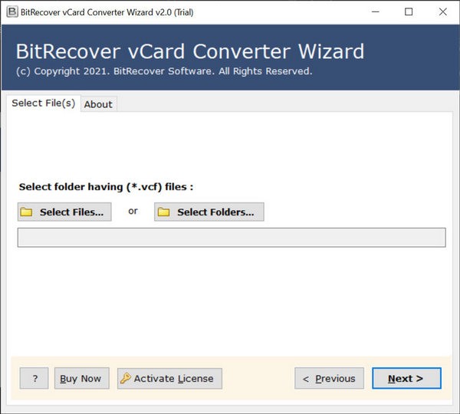Image resolution: width=460 pixels, height=414 pixels.
Task: Click the BitRecover vCard Converter Wizard banner heading
Action: click(x=190, y=51)
